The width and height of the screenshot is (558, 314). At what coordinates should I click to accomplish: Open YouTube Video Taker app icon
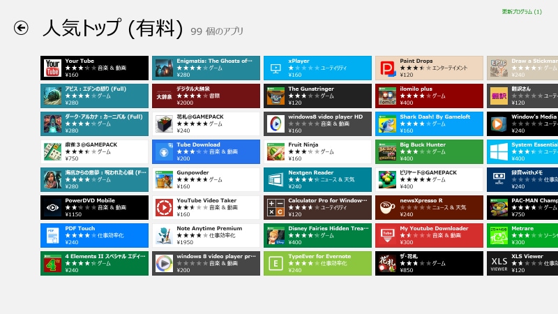(164, 207)
